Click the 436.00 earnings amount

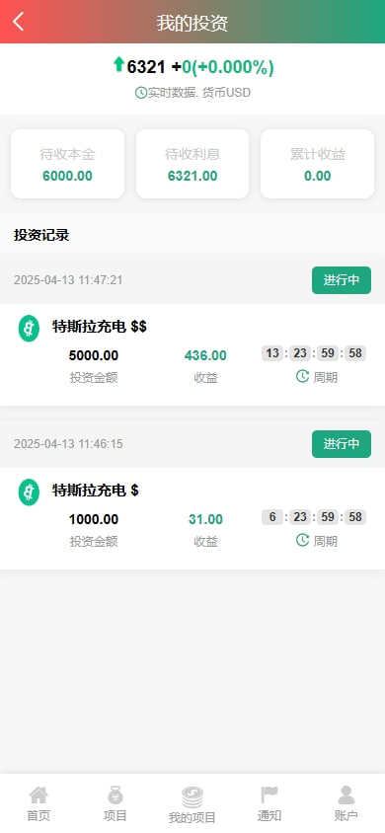click(x=205, y=355)
